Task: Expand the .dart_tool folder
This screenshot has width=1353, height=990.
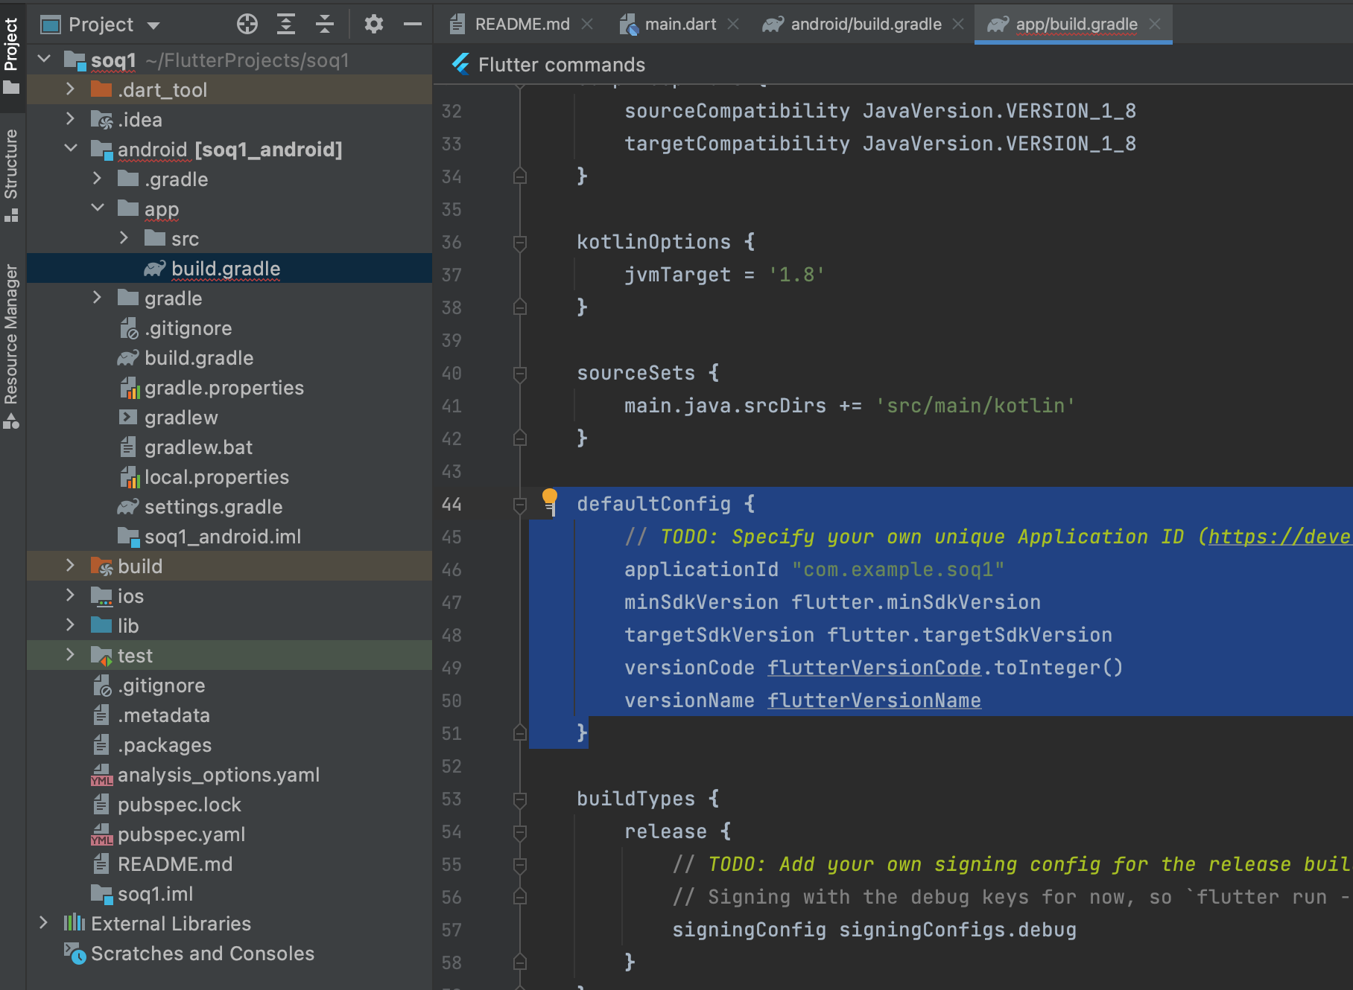Action: [70, 89]
